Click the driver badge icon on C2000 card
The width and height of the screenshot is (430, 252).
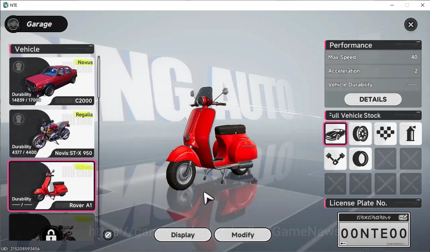(x=18, y=67)
